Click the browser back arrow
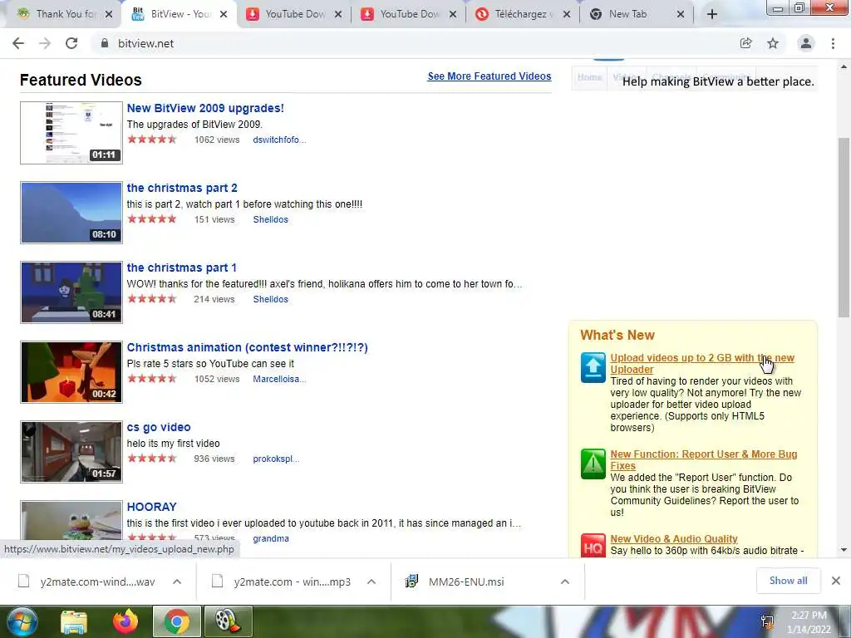 coord(18,43)
